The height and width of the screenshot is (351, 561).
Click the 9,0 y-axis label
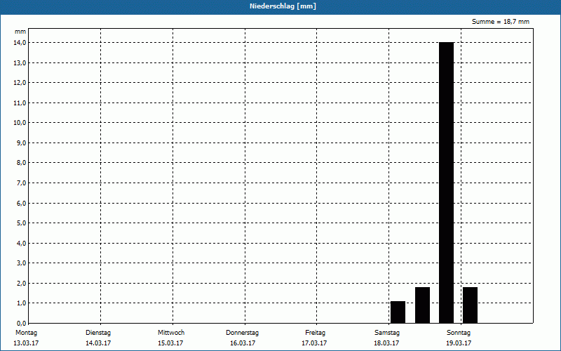[22, 143]
